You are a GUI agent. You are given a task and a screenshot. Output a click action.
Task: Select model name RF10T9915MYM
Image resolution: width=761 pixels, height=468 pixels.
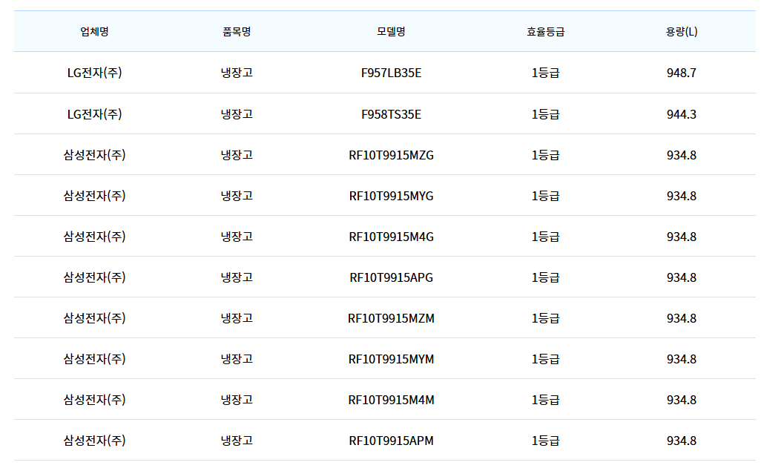click(x=391, y=359)
